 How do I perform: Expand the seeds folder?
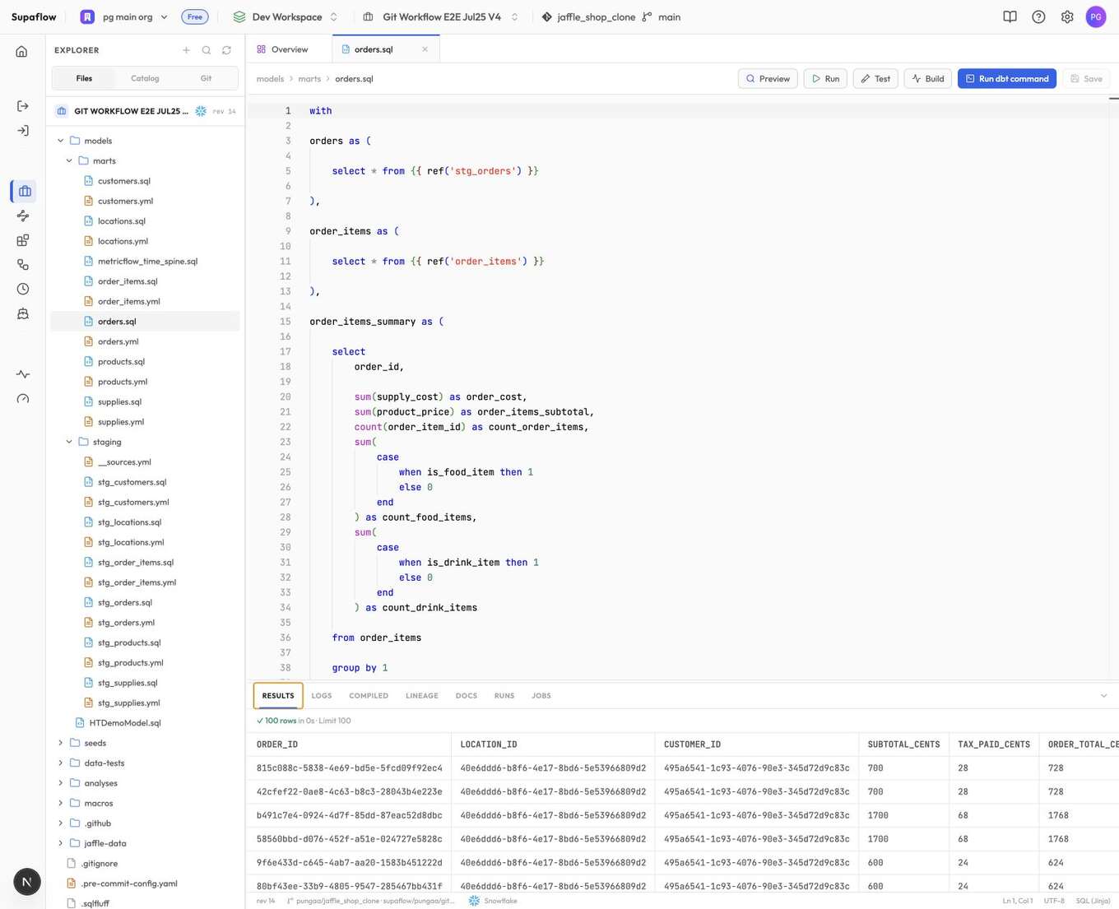60,743
